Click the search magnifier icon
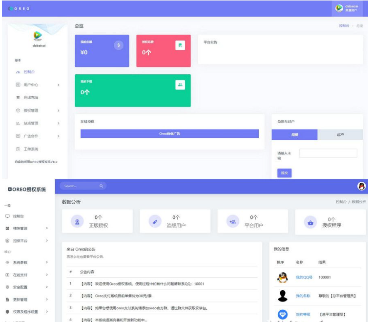Viewport: 372px width, 322px height. [101, 186]
